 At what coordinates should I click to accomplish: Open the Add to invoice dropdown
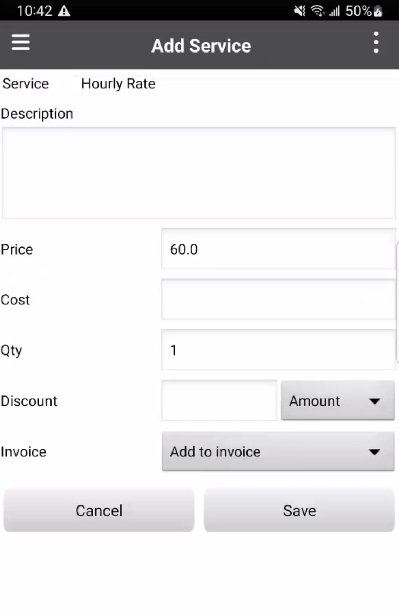(x=278, y=452)
